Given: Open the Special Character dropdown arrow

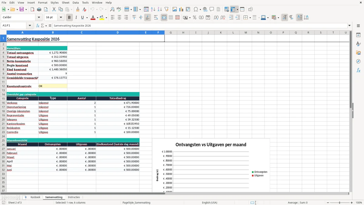Looking at the screenshot, I should point(201,9).
